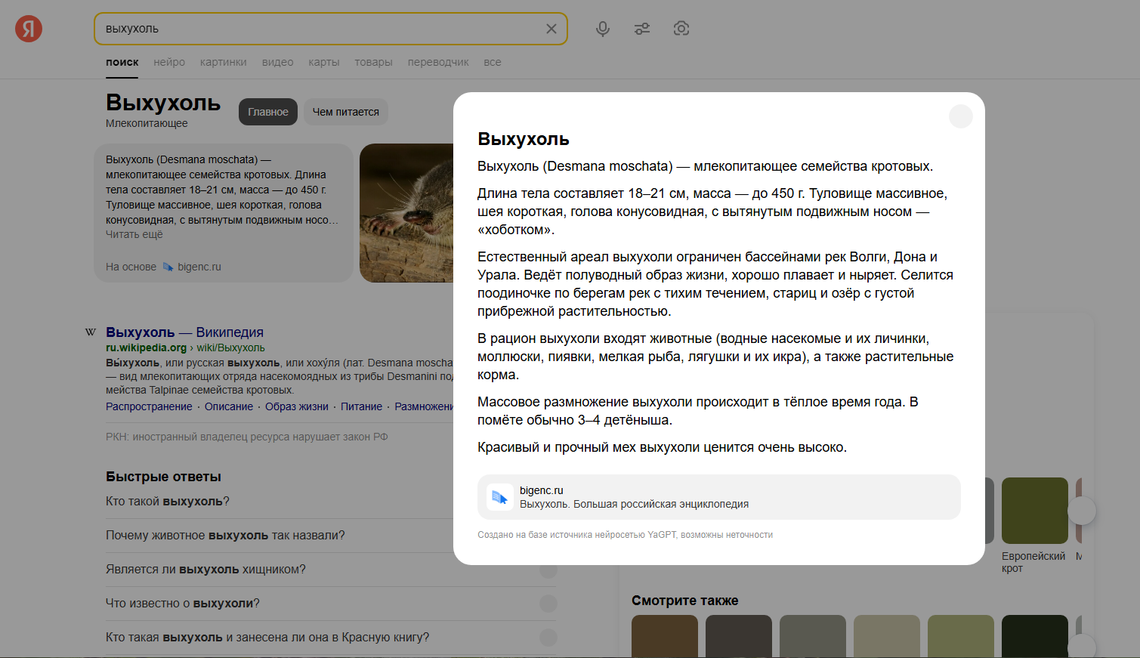Open the Выхухоль — Википедия result title
Screen dimensions: 1140x658
pos(184,332)
